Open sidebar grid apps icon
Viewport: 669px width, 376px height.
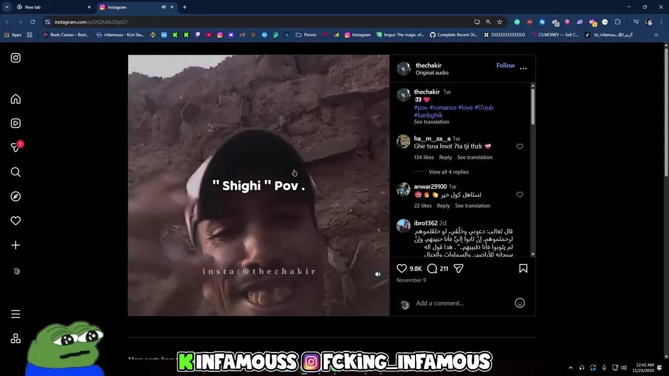(16, 338)
